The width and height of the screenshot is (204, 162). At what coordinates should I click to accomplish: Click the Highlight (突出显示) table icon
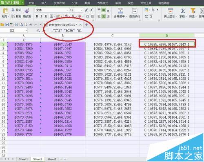click(170, 11)
